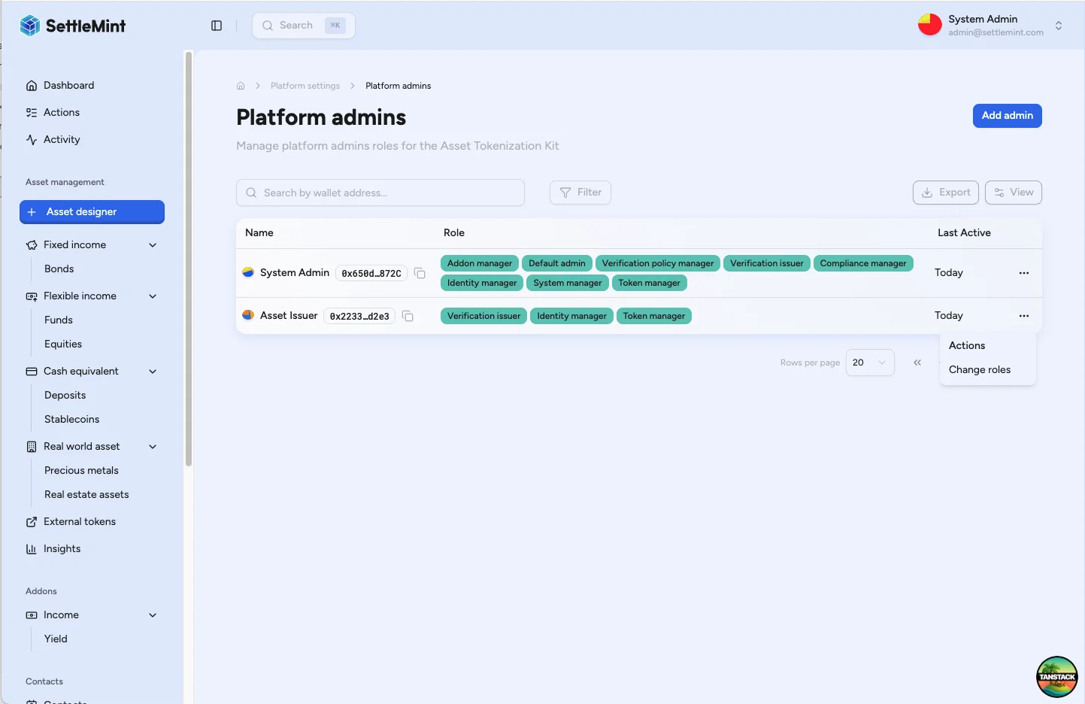Open the Activity page icon
The height and width of the screenshot is (704, 1085).
click(x=31, y=139)
